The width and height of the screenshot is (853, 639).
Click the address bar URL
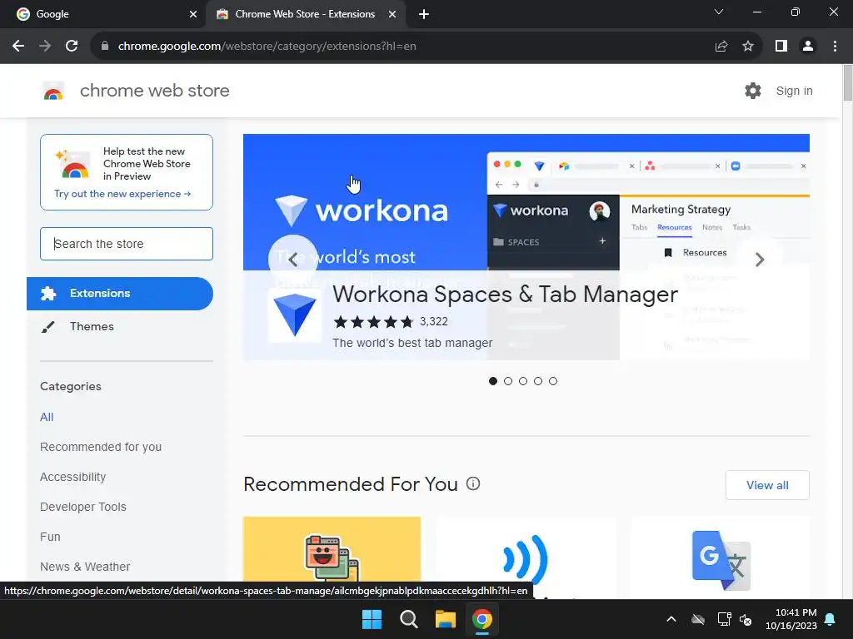267,47
